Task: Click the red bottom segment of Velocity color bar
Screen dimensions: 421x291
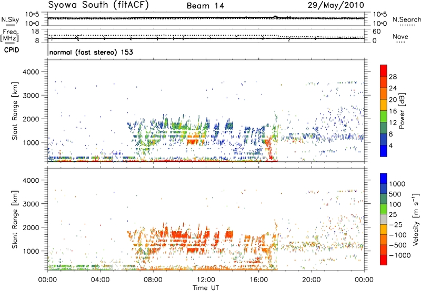Action: pyautogui.click(x=384, y=260)
